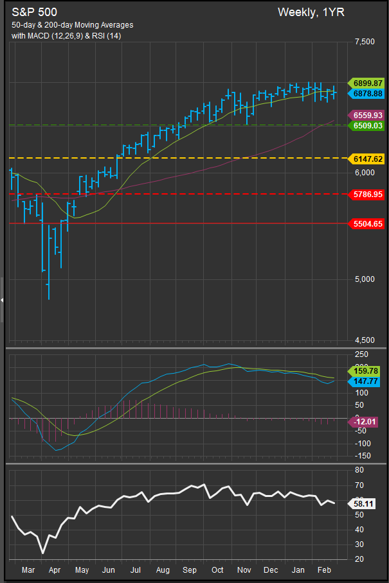Image resolution: width=389 pixels, height=583 pixels.
Task: Click the MACD (12,26,9) & RSI (14) label
Action: coord(66,35)
